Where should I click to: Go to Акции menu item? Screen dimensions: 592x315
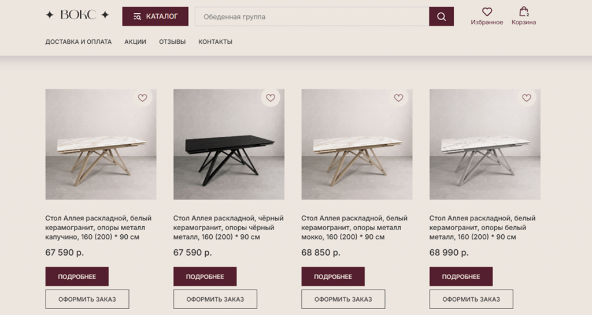(x=135, y=42)
